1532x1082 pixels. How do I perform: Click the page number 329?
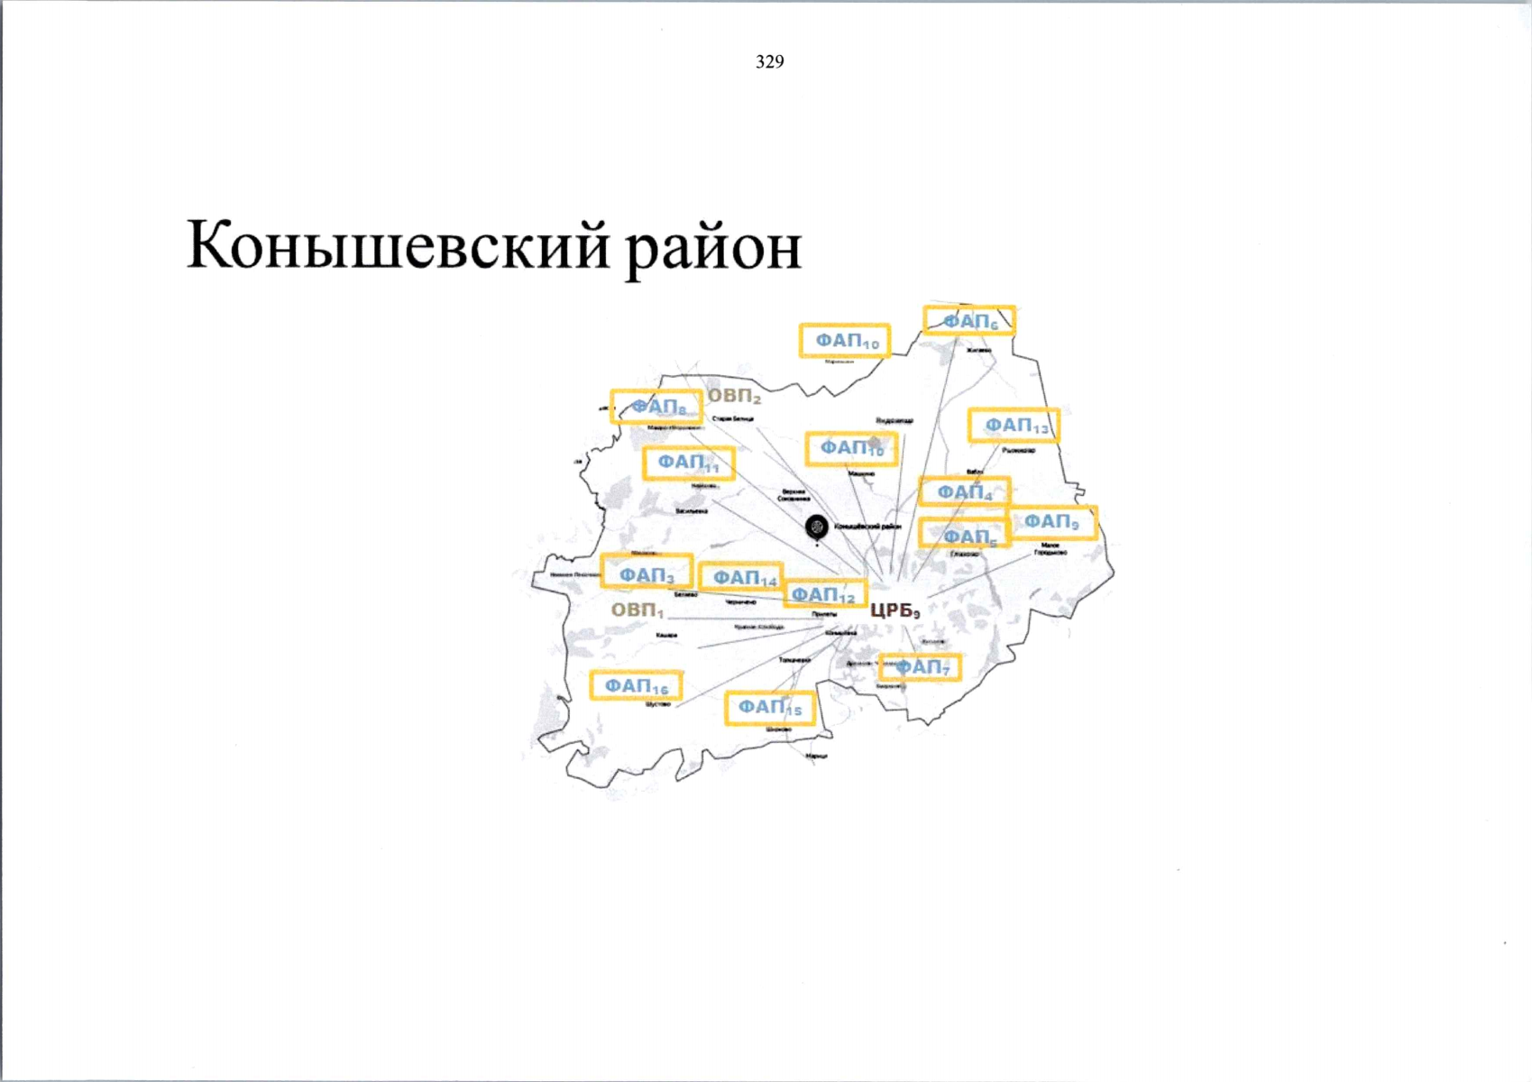click(x=770, y=61)
